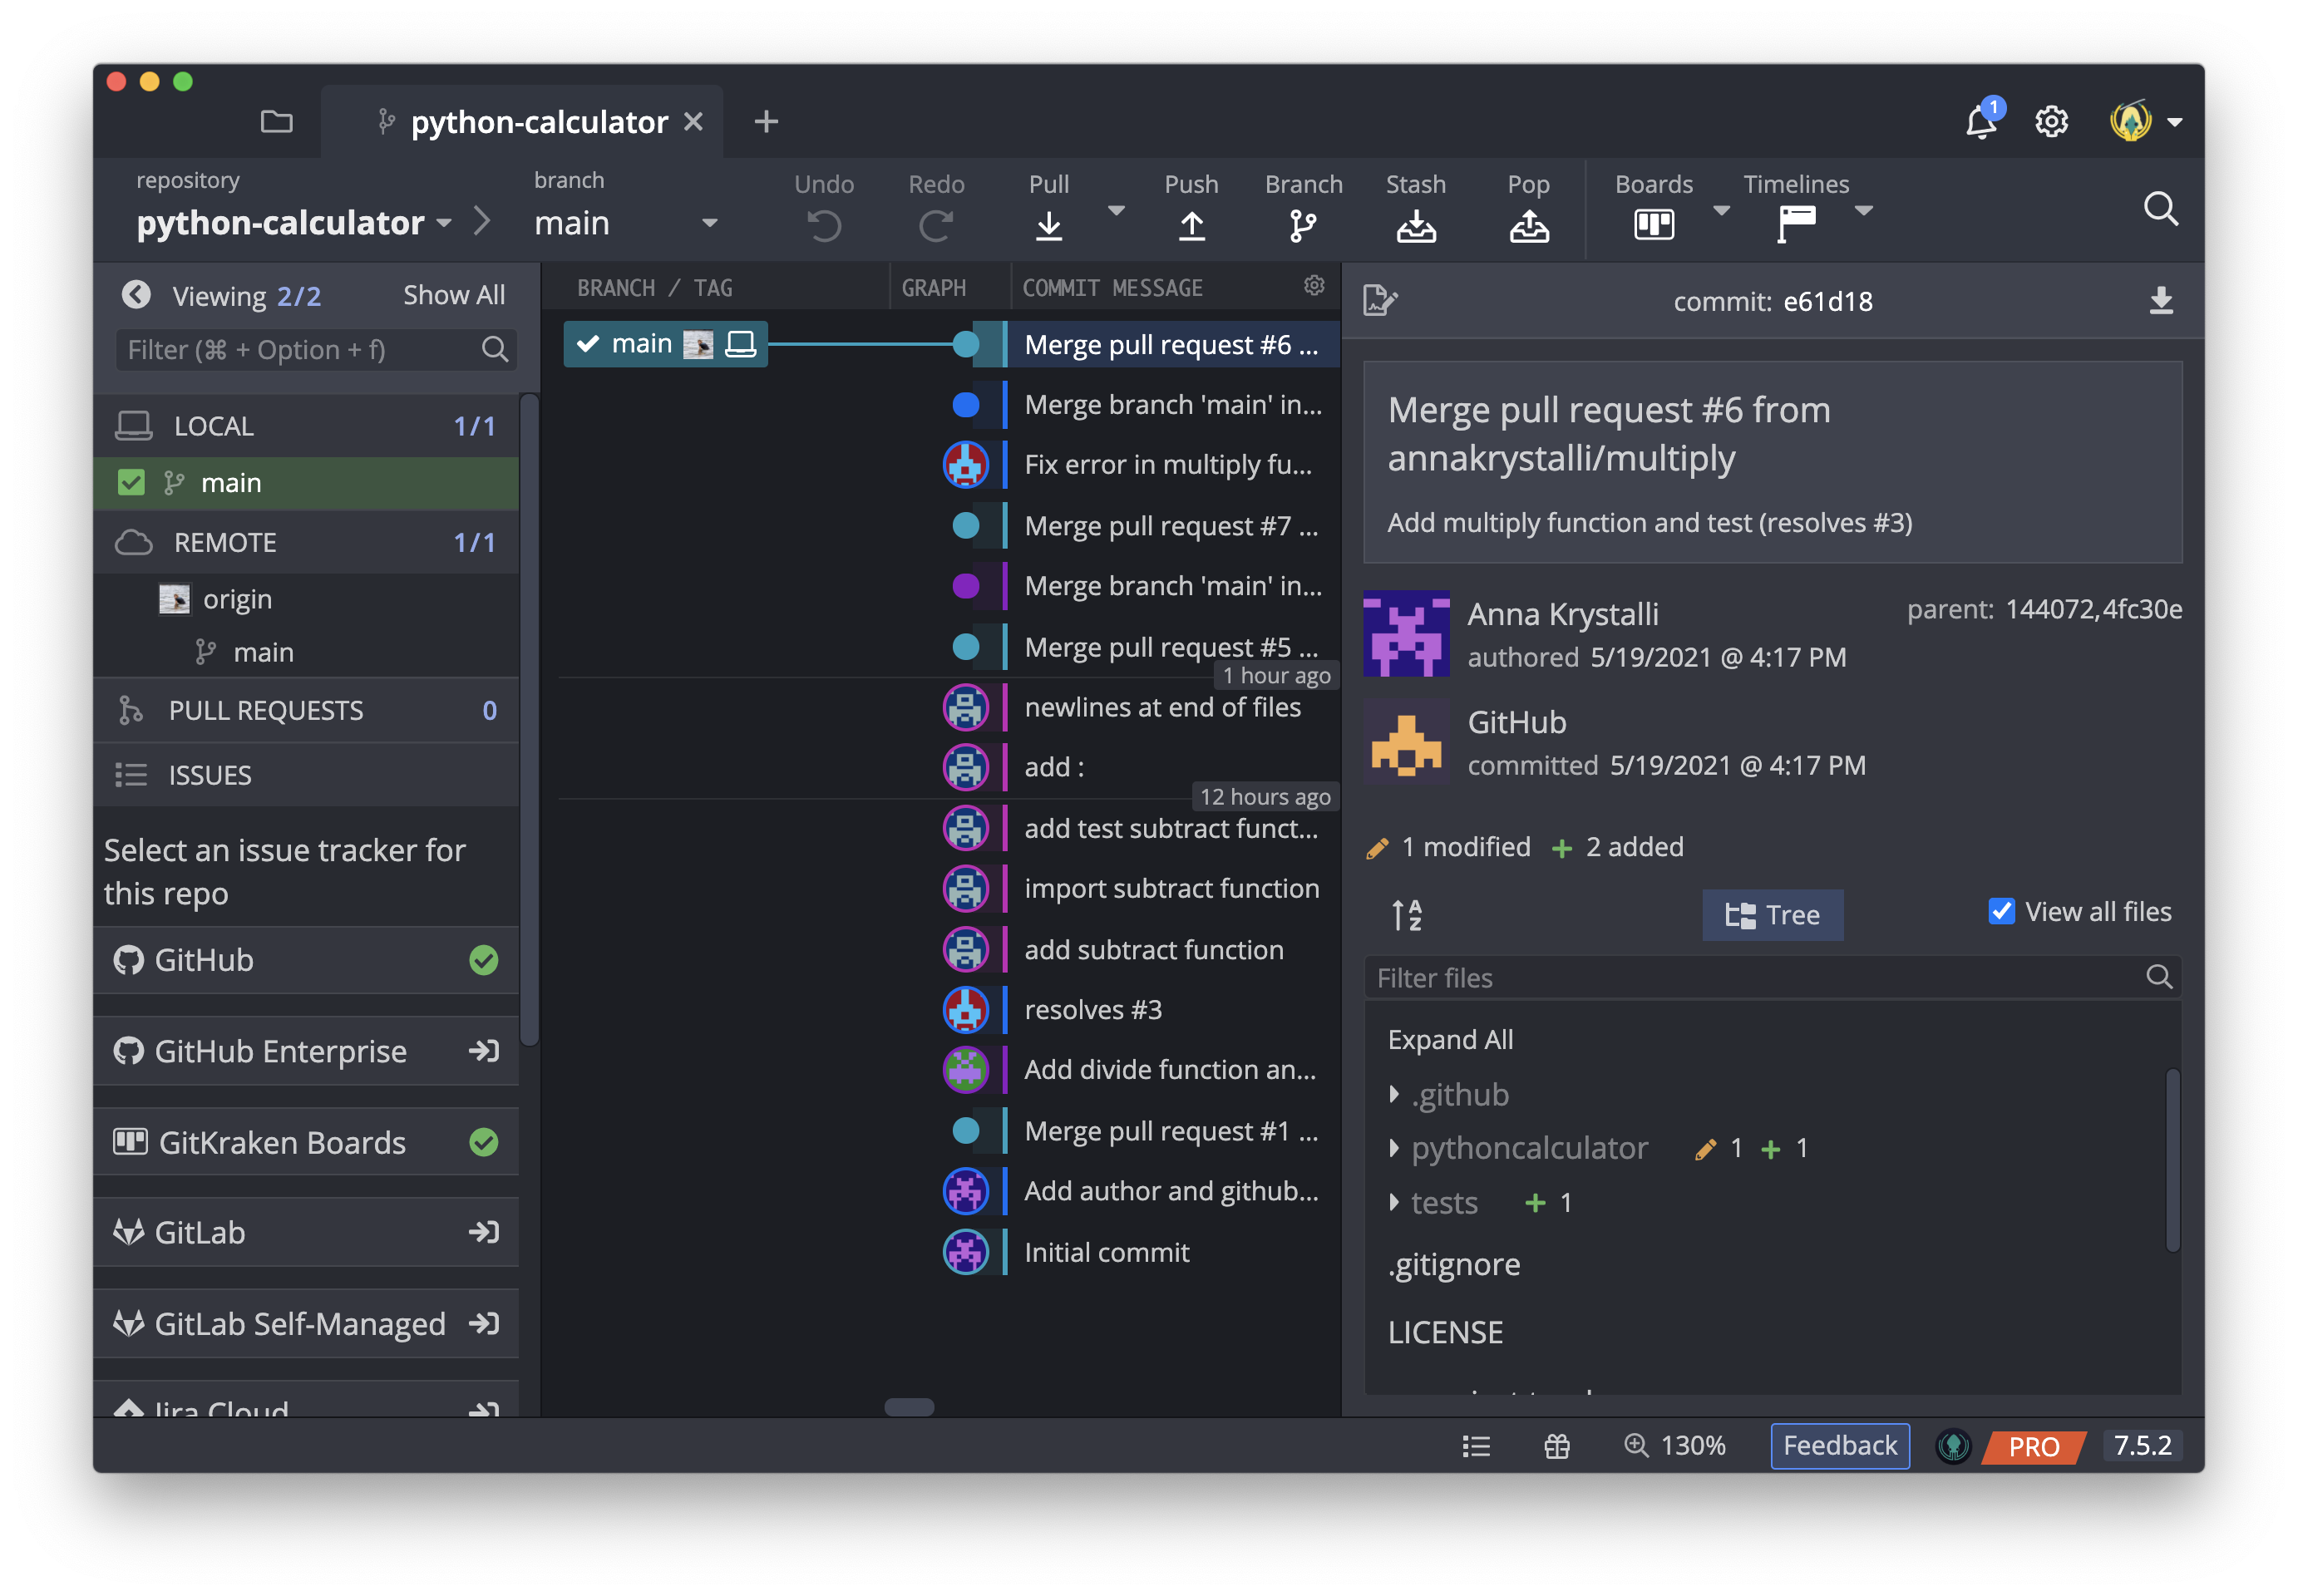Viewport: 2298px width, 1596px height.
Task: Pull changes using the Pull icon
Action: (1048, 225)
